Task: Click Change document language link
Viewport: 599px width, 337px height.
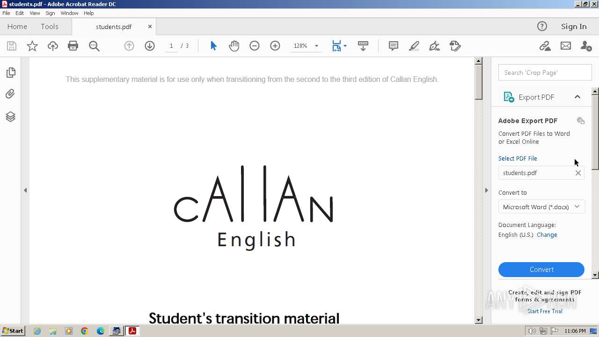Action: [x=547, y=235]
